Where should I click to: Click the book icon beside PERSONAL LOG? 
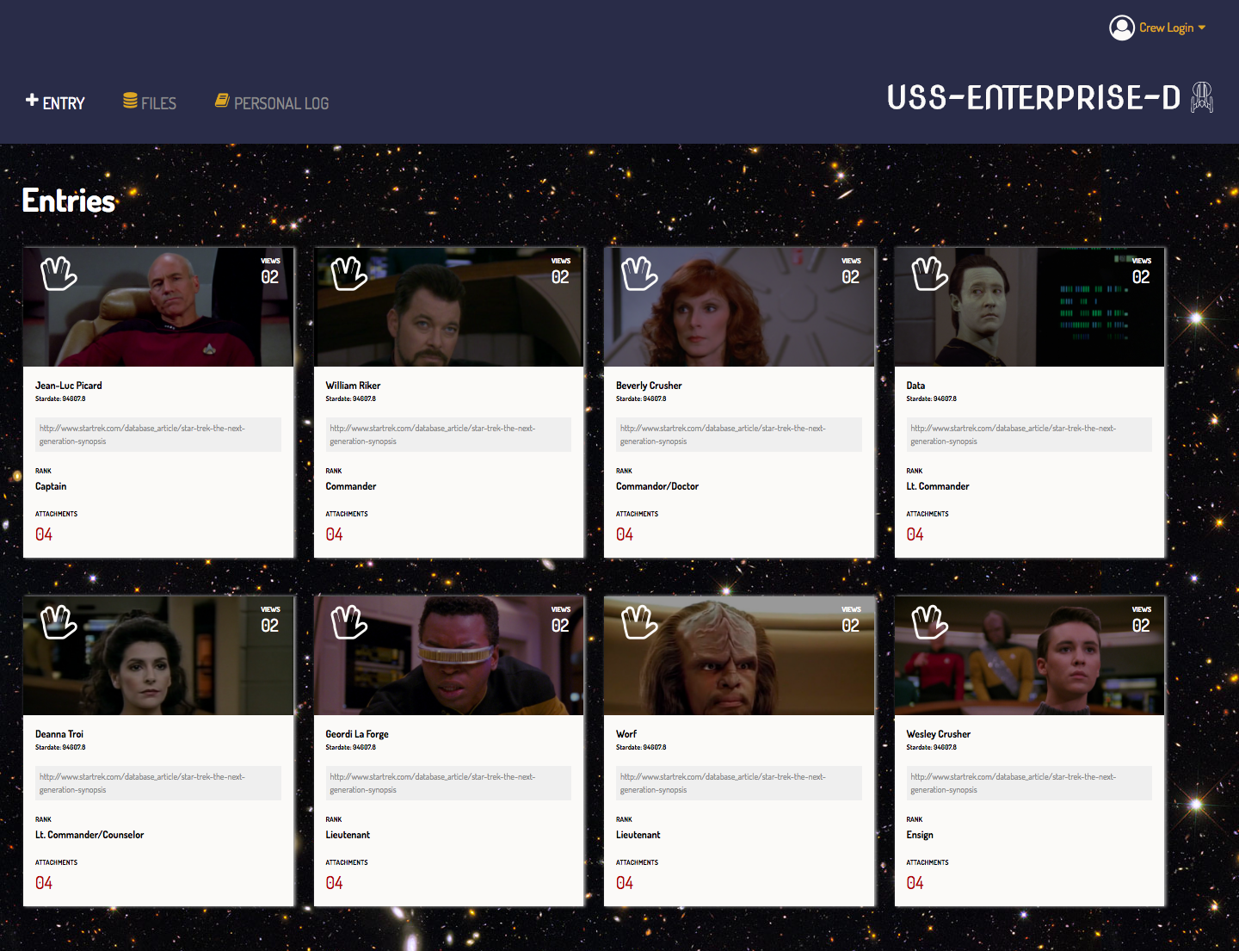(x=222, y=101)
